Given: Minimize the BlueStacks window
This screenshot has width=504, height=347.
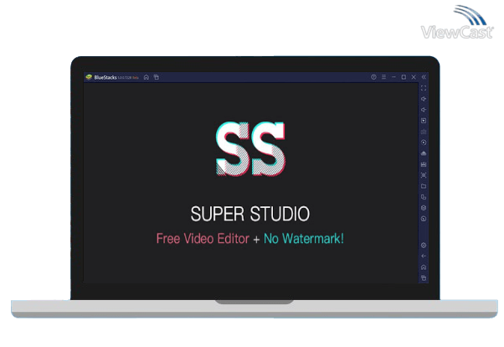Looking at the screenshot, I should (393, 77).
